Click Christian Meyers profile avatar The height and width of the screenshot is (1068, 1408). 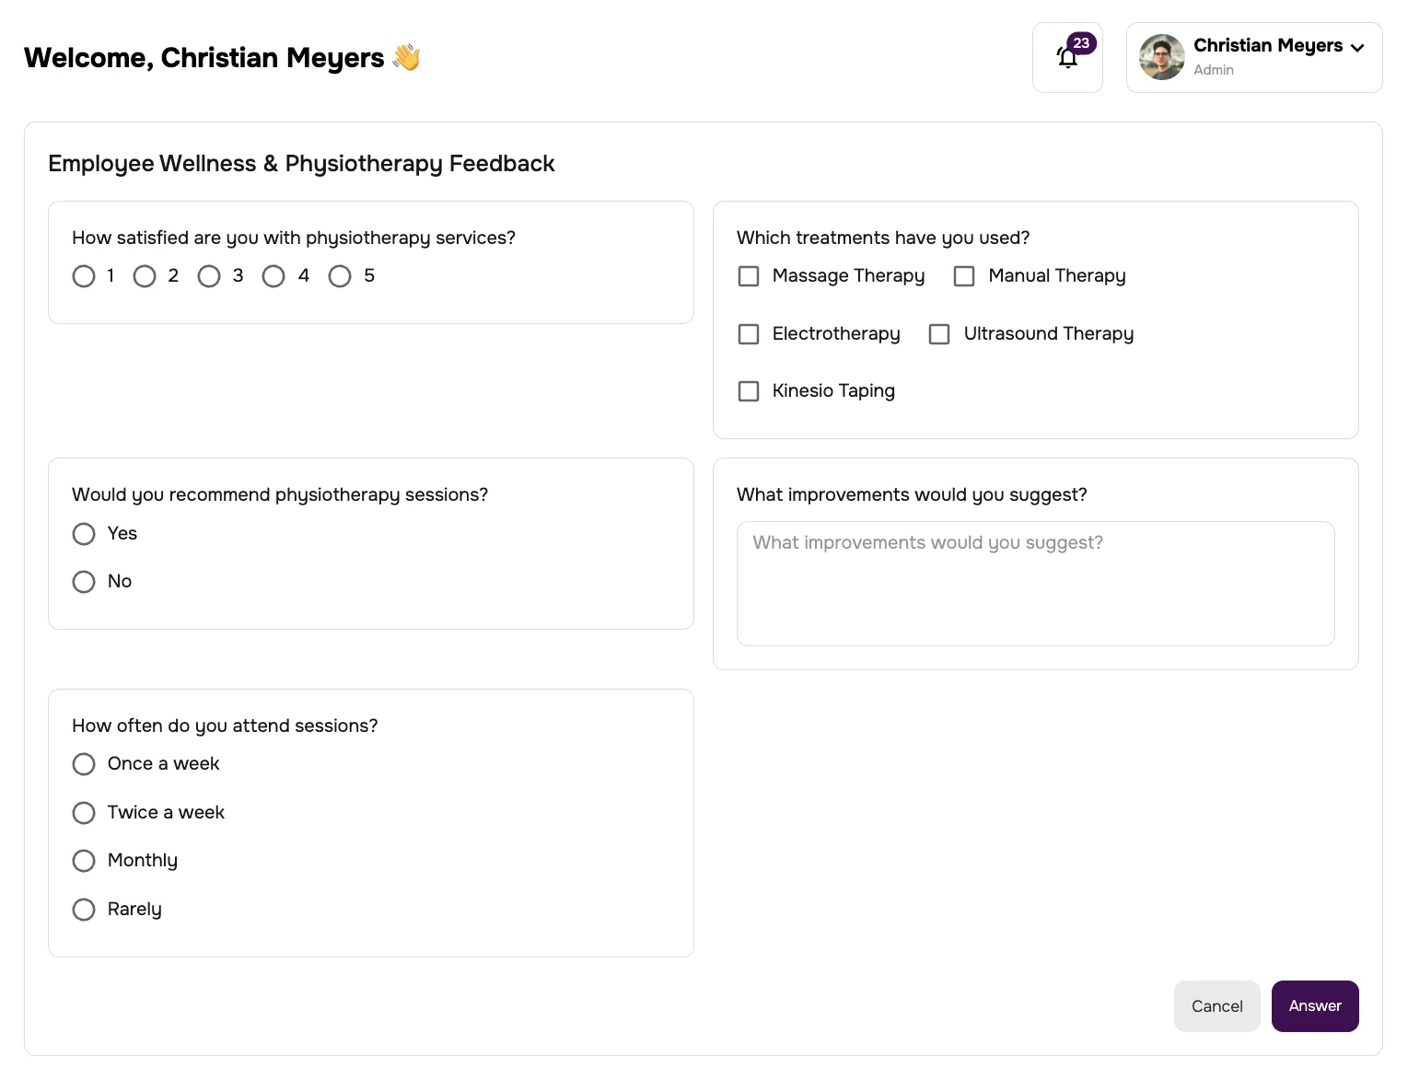coord(1161,57)
